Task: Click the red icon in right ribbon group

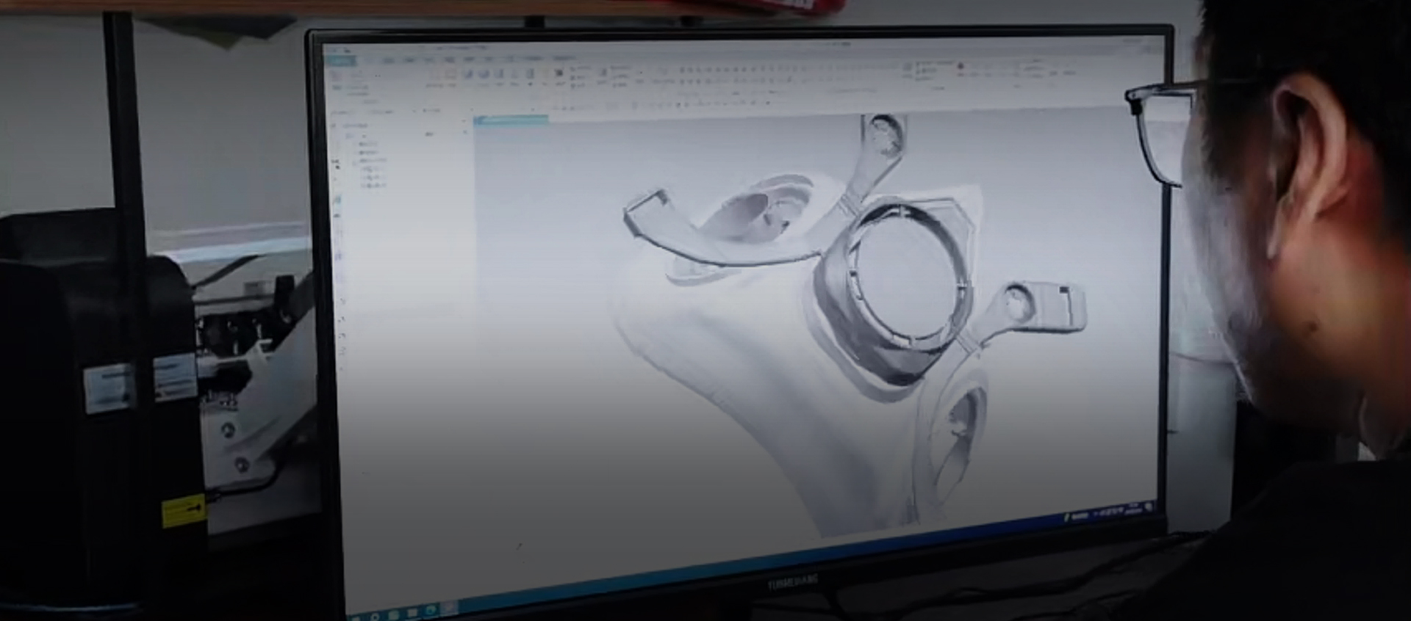Action: click(960, 67)
